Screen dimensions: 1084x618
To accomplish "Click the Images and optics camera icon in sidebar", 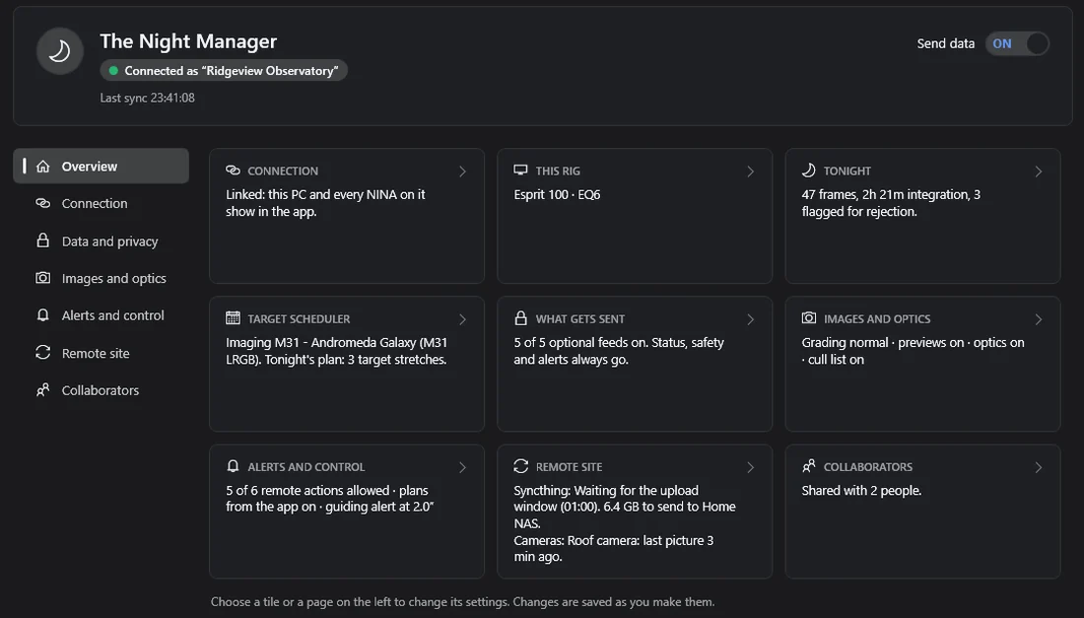I will [42, 278].
